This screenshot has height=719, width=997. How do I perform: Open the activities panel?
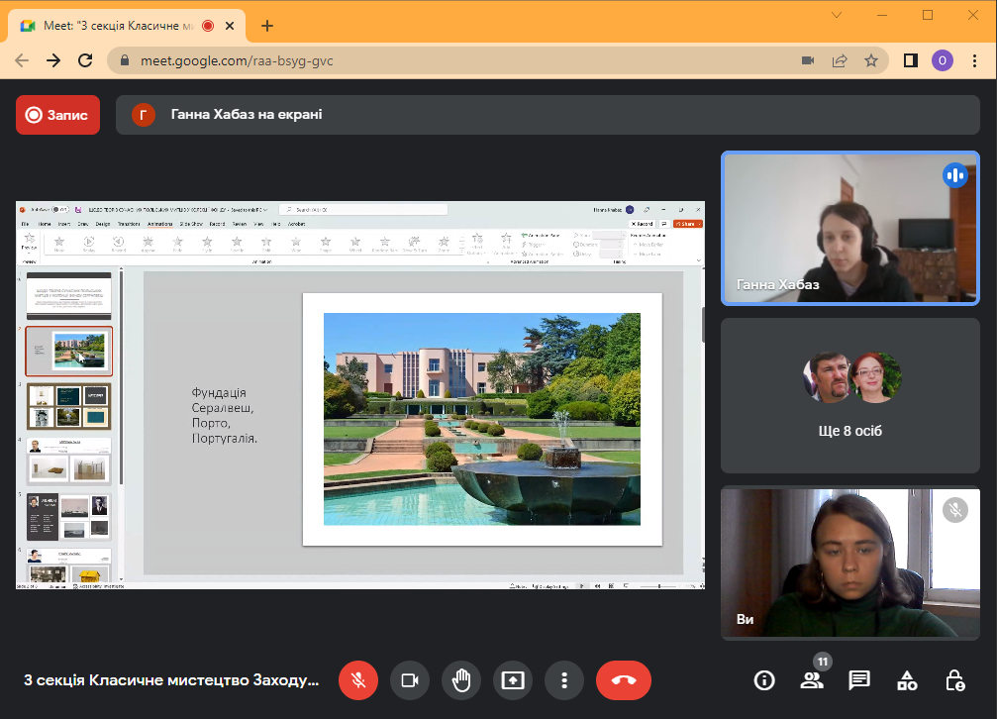(x=907, y=680)
